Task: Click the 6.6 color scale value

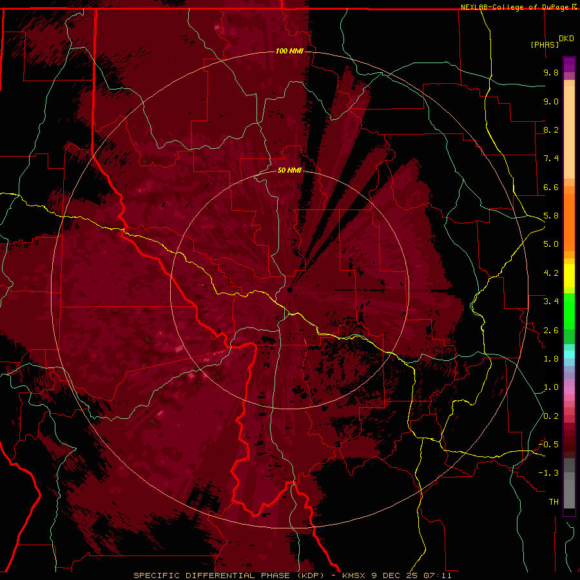Action: (x=551, y=187)
